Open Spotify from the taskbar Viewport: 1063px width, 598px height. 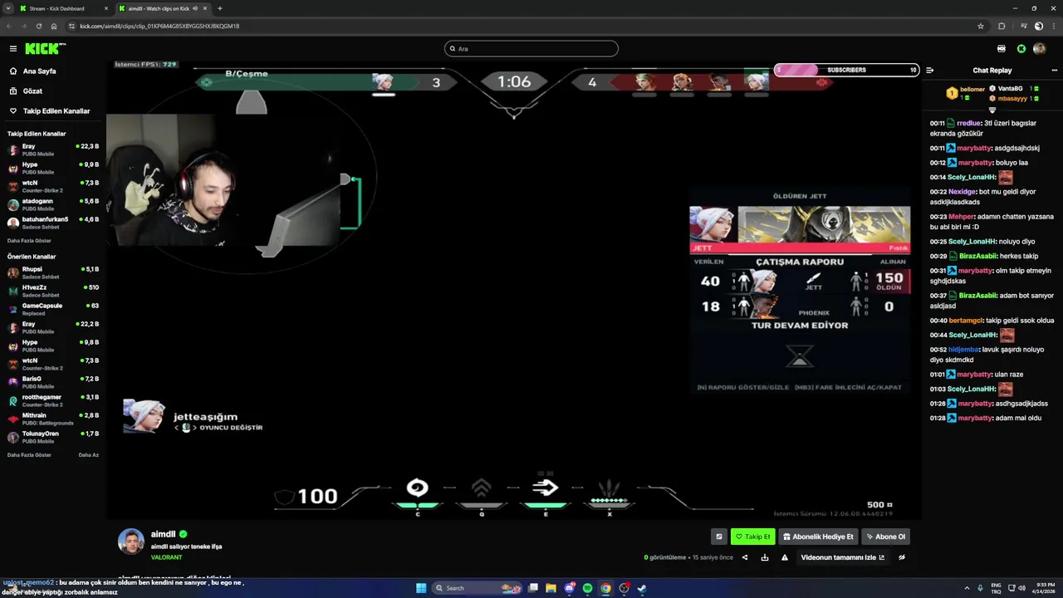tap(588, 588)
